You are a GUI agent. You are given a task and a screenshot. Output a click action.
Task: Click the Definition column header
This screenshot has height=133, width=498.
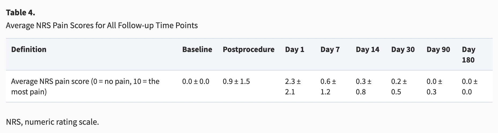click(29, 49)
